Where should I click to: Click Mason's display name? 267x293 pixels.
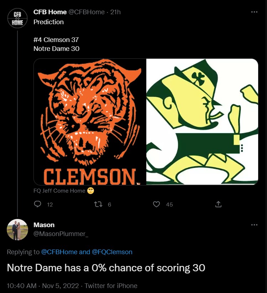coord(44,225)
